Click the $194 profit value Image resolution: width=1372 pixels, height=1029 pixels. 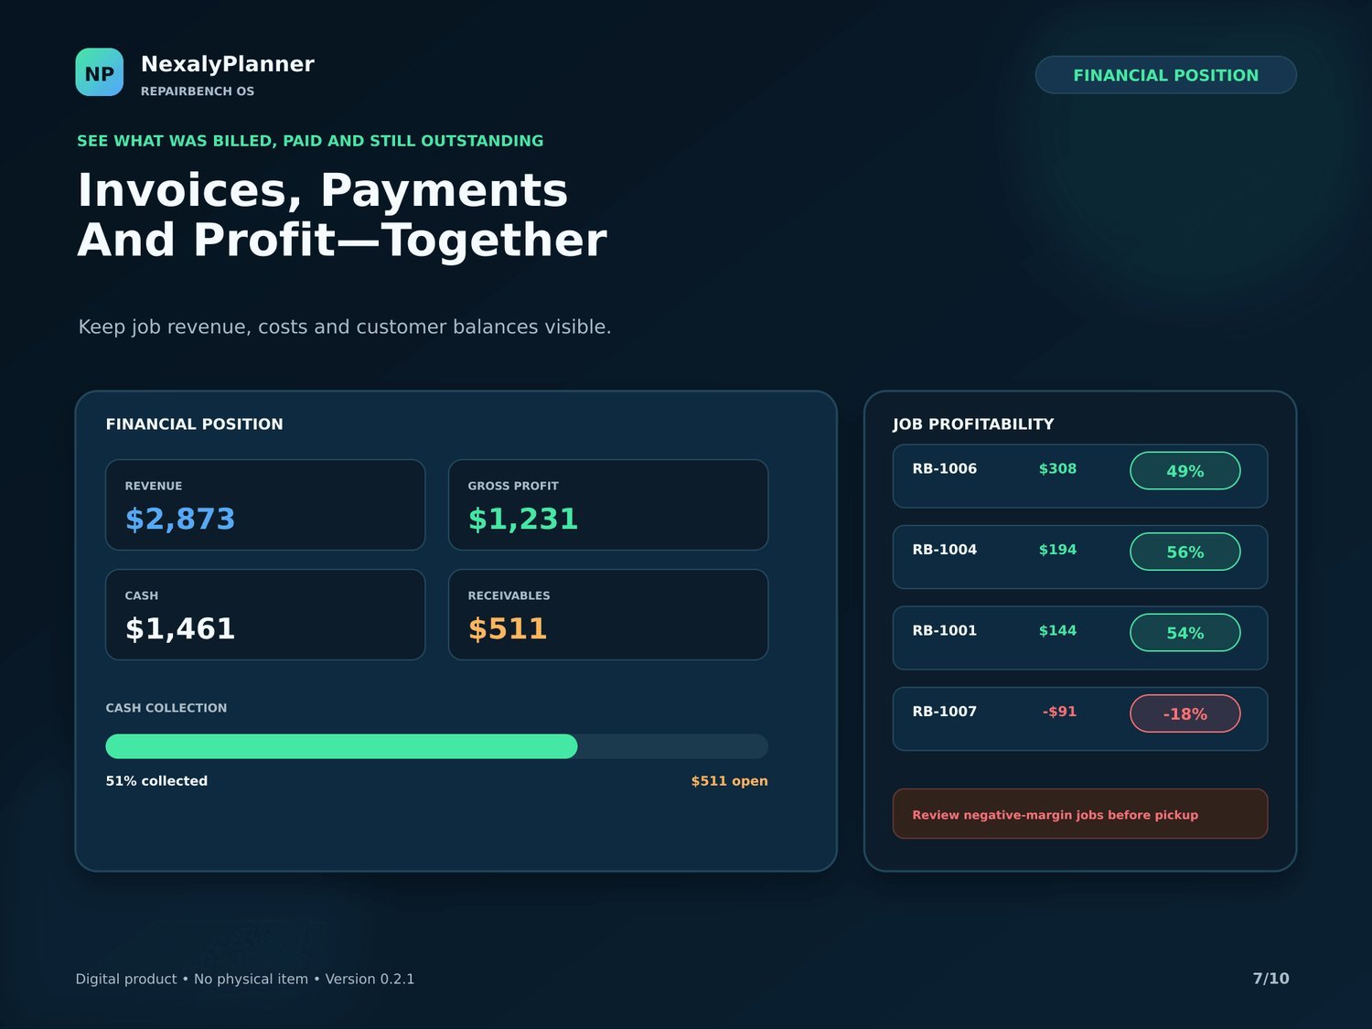(x=1057, y=550)
